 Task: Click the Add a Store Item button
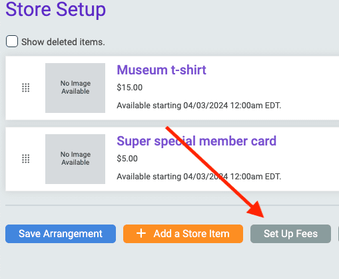183,234
